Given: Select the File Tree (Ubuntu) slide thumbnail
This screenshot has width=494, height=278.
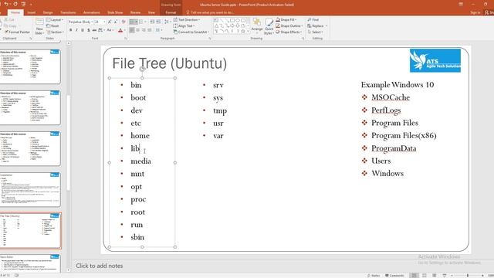Looking at the screenshot, I should coord(30,230).
